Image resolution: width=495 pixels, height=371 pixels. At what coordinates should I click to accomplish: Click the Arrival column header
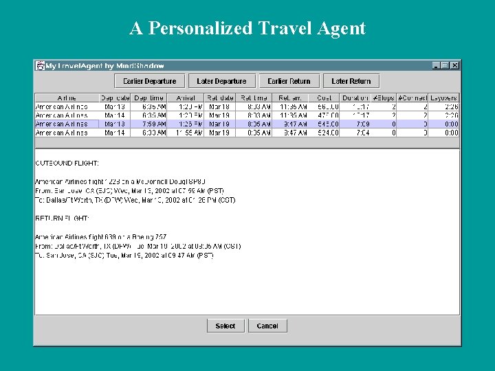click(x=186, y=98)
